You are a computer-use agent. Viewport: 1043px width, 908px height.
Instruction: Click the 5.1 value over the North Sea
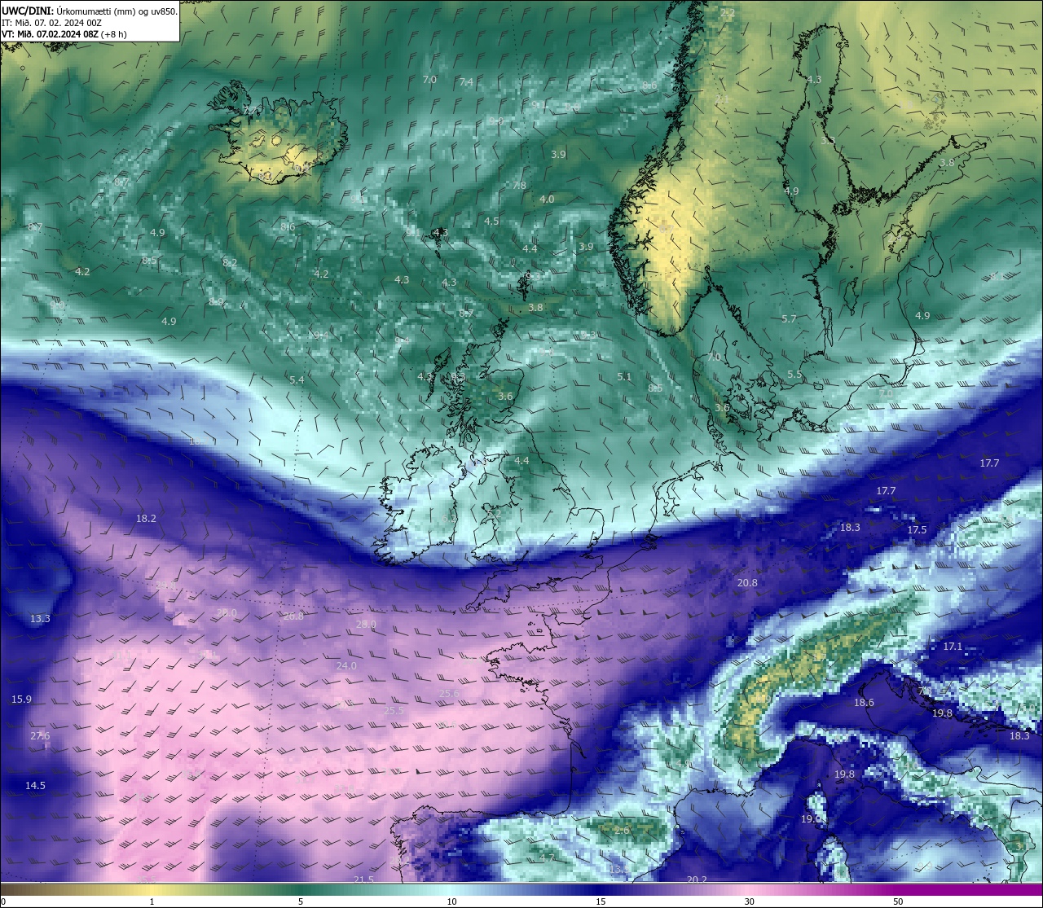624,377
